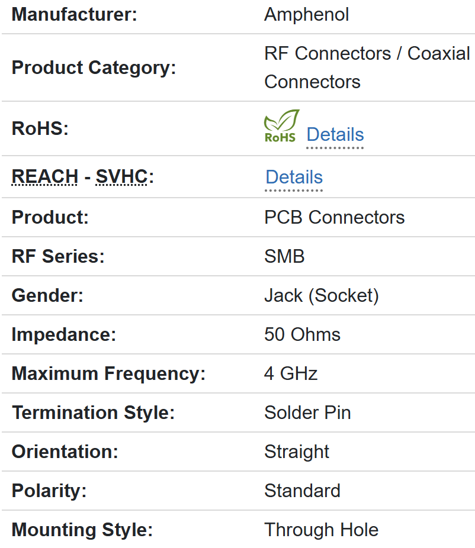Click the Termination Style row label

[93, 412]
